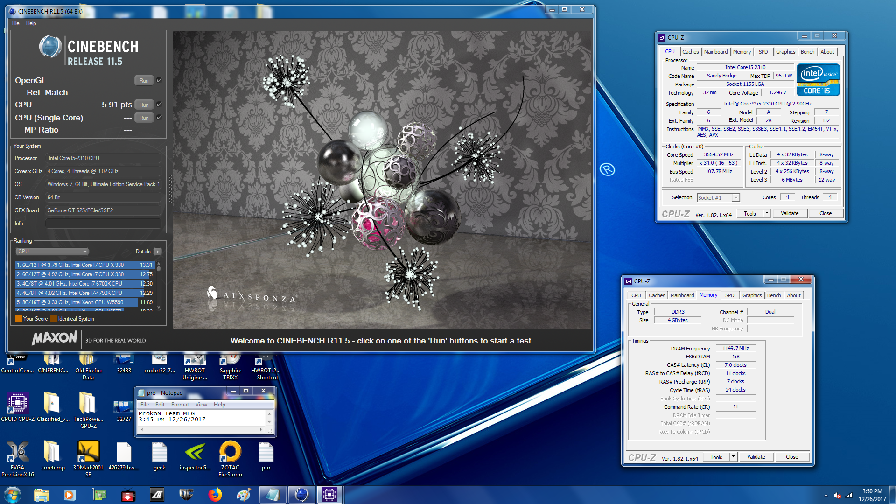
Task: Open pro text file on desktop
Action: pyautogui.click(x=266, y=455)
